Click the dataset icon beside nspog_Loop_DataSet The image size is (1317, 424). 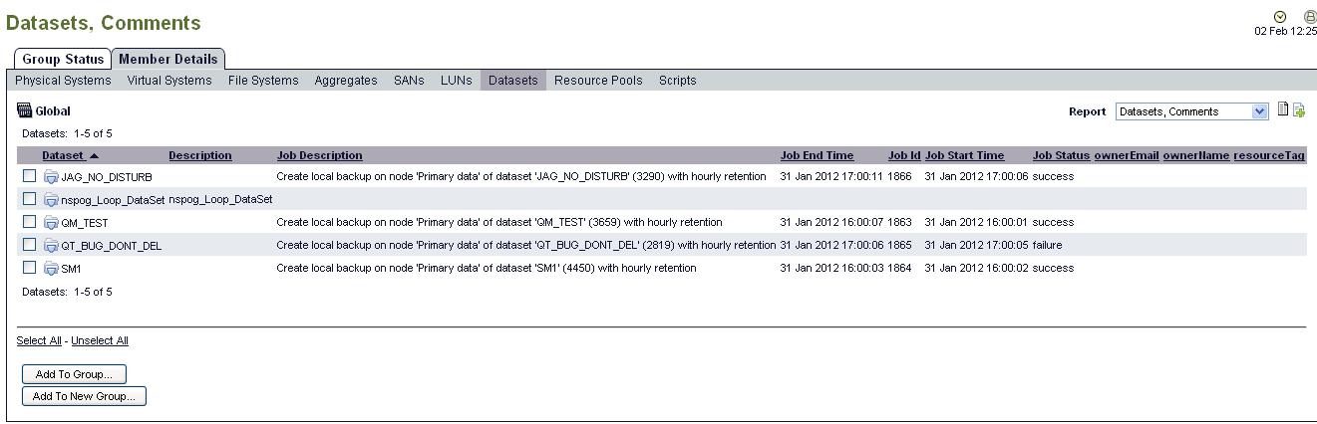coord(51,199)
